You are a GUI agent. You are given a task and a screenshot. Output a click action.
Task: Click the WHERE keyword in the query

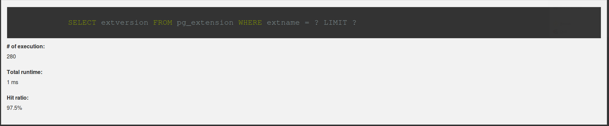coord(250,23)
